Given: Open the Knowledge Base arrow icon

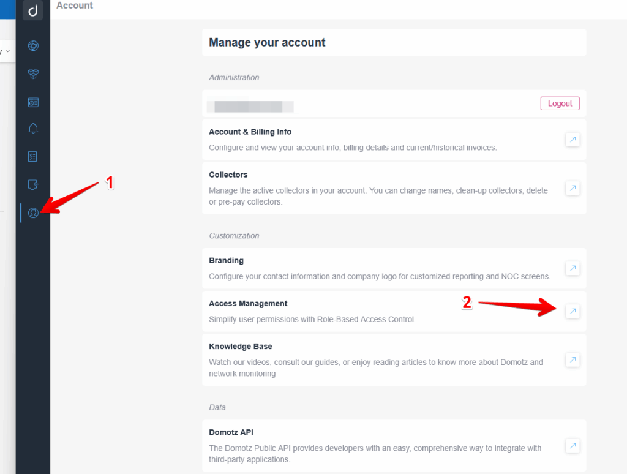Looking at the screenshot, I should coord(573,359).
